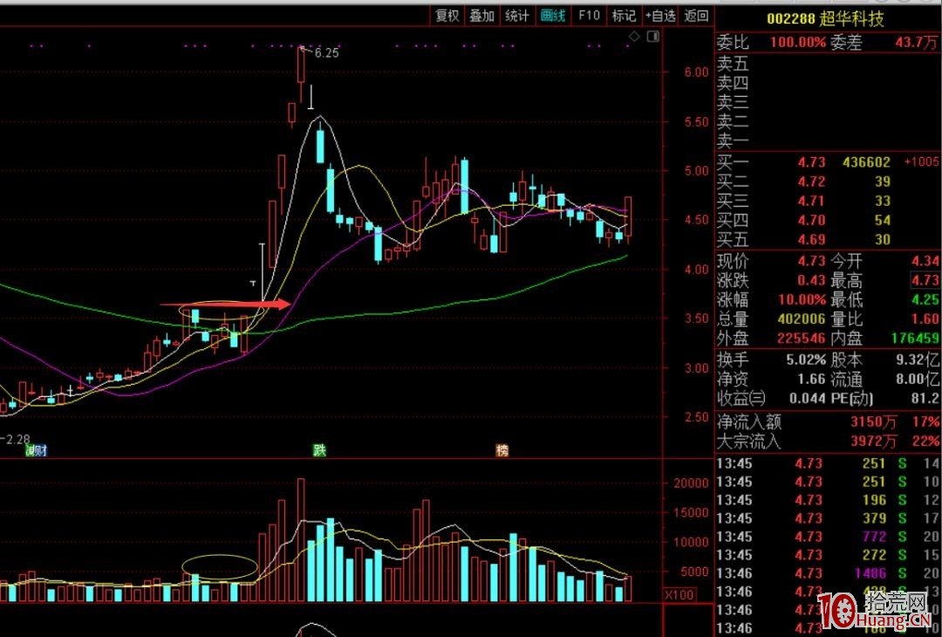
Task: Click the 卖三 row label
Action: (x=733, y=102)
